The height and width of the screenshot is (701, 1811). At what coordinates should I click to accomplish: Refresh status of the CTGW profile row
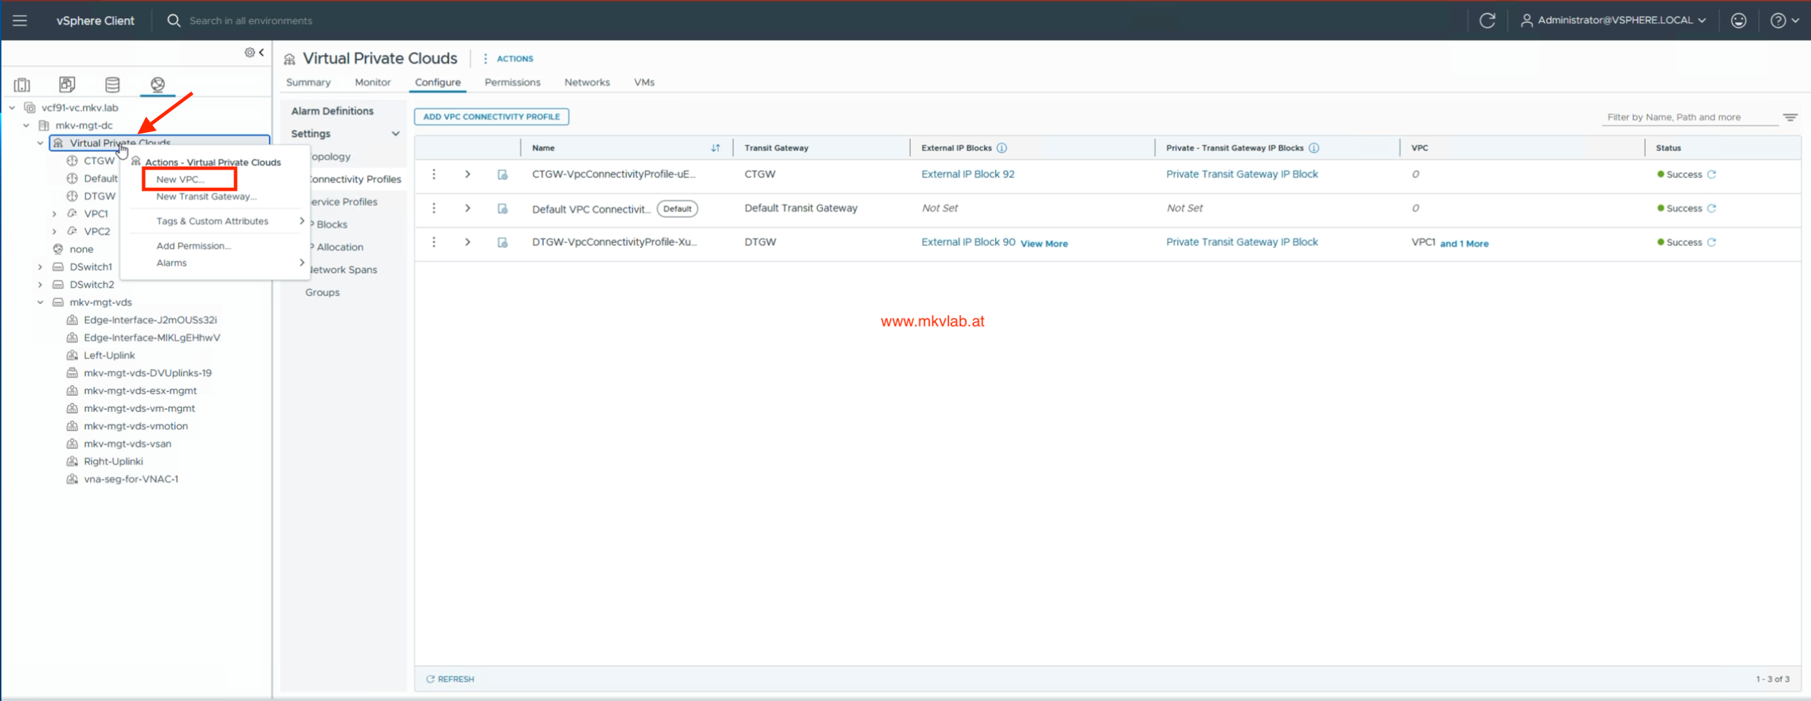pyautogui.click(x=1712, y=175)
